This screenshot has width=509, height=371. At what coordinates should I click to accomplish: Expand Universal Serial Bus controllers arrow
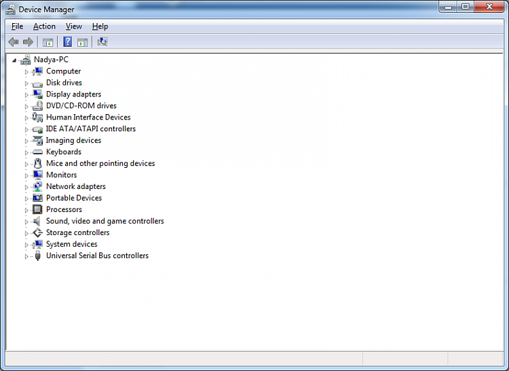coord(26,256)
